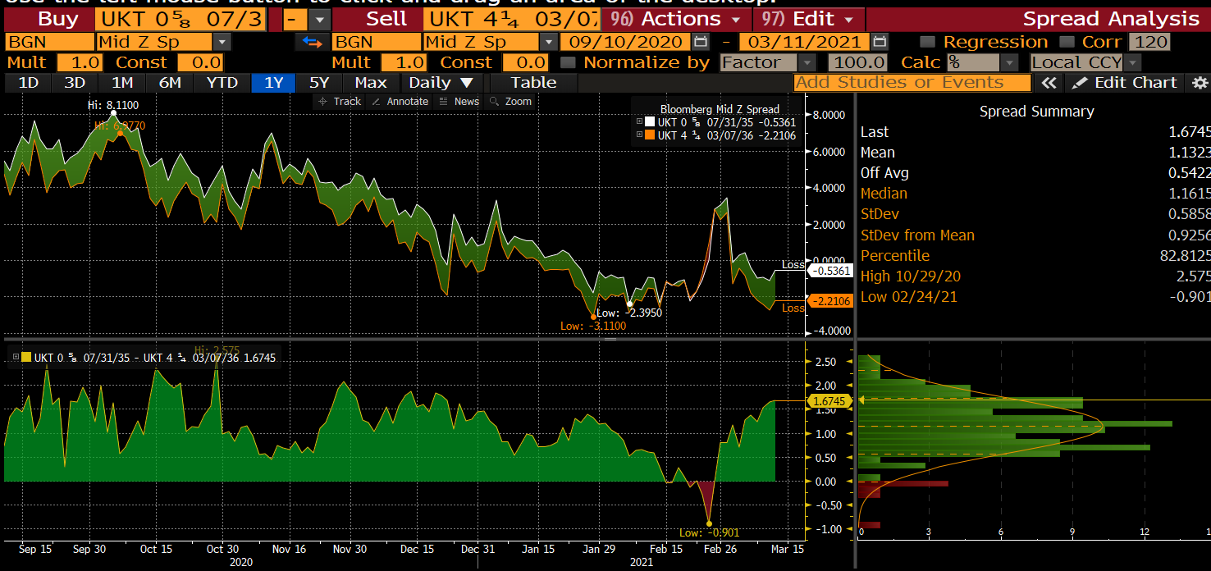Select the 3D time range
The image size is (1211, 571).
[x=75, y=83]
